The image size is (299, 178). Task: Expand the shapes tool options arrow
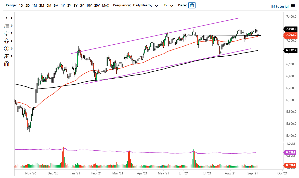click(x=12, y=33)
